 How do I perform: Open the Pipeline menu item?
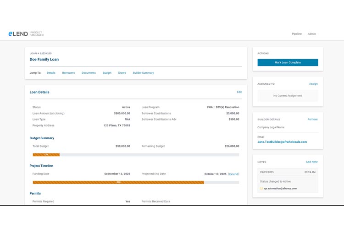[297, 34]
